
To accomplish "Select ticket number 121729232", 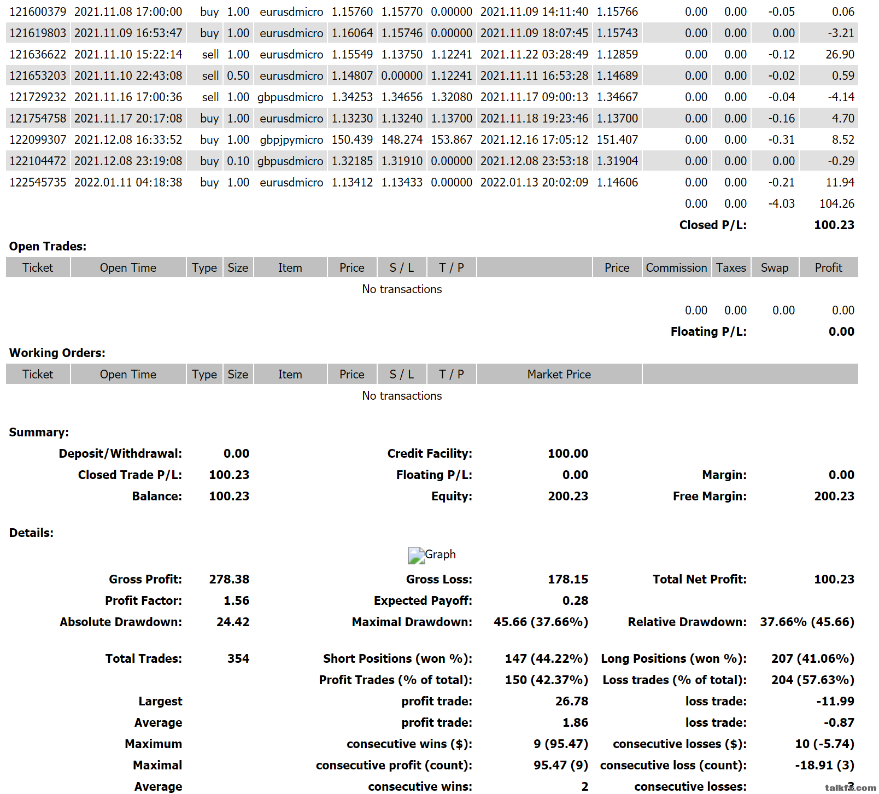I will point(38,97).
